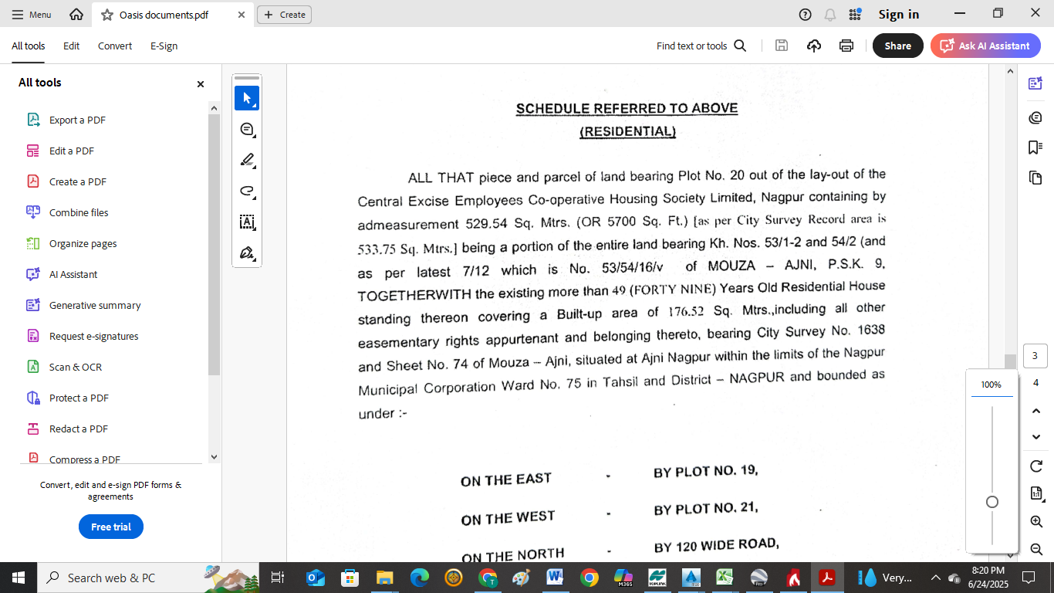
Task: Open the Acrobat Home view
Action: coord(76,15)
